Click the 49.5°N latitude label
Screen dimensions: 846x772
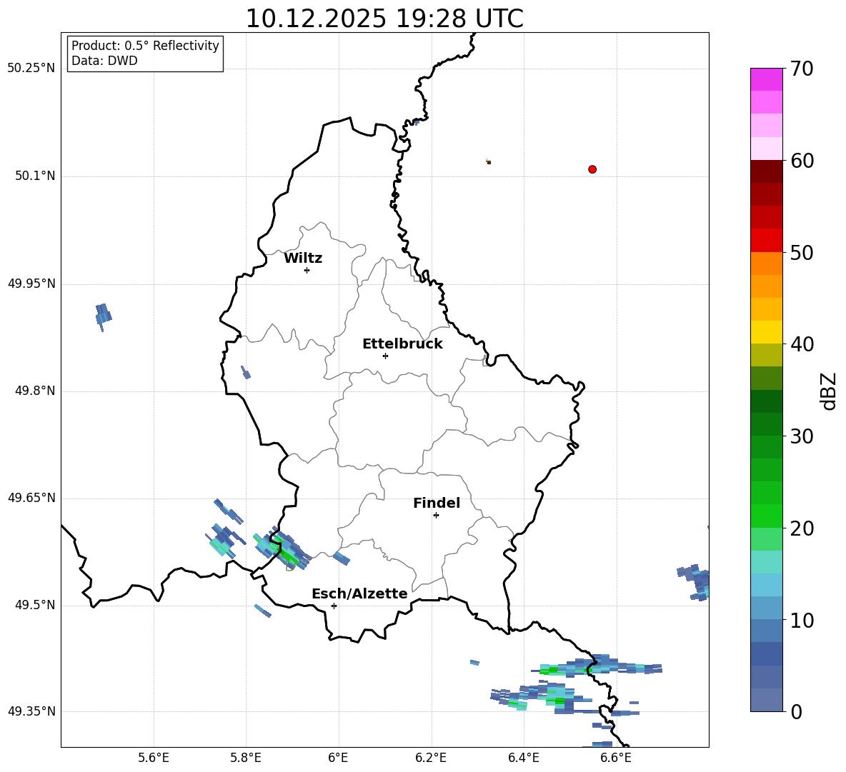click(36, 605)
